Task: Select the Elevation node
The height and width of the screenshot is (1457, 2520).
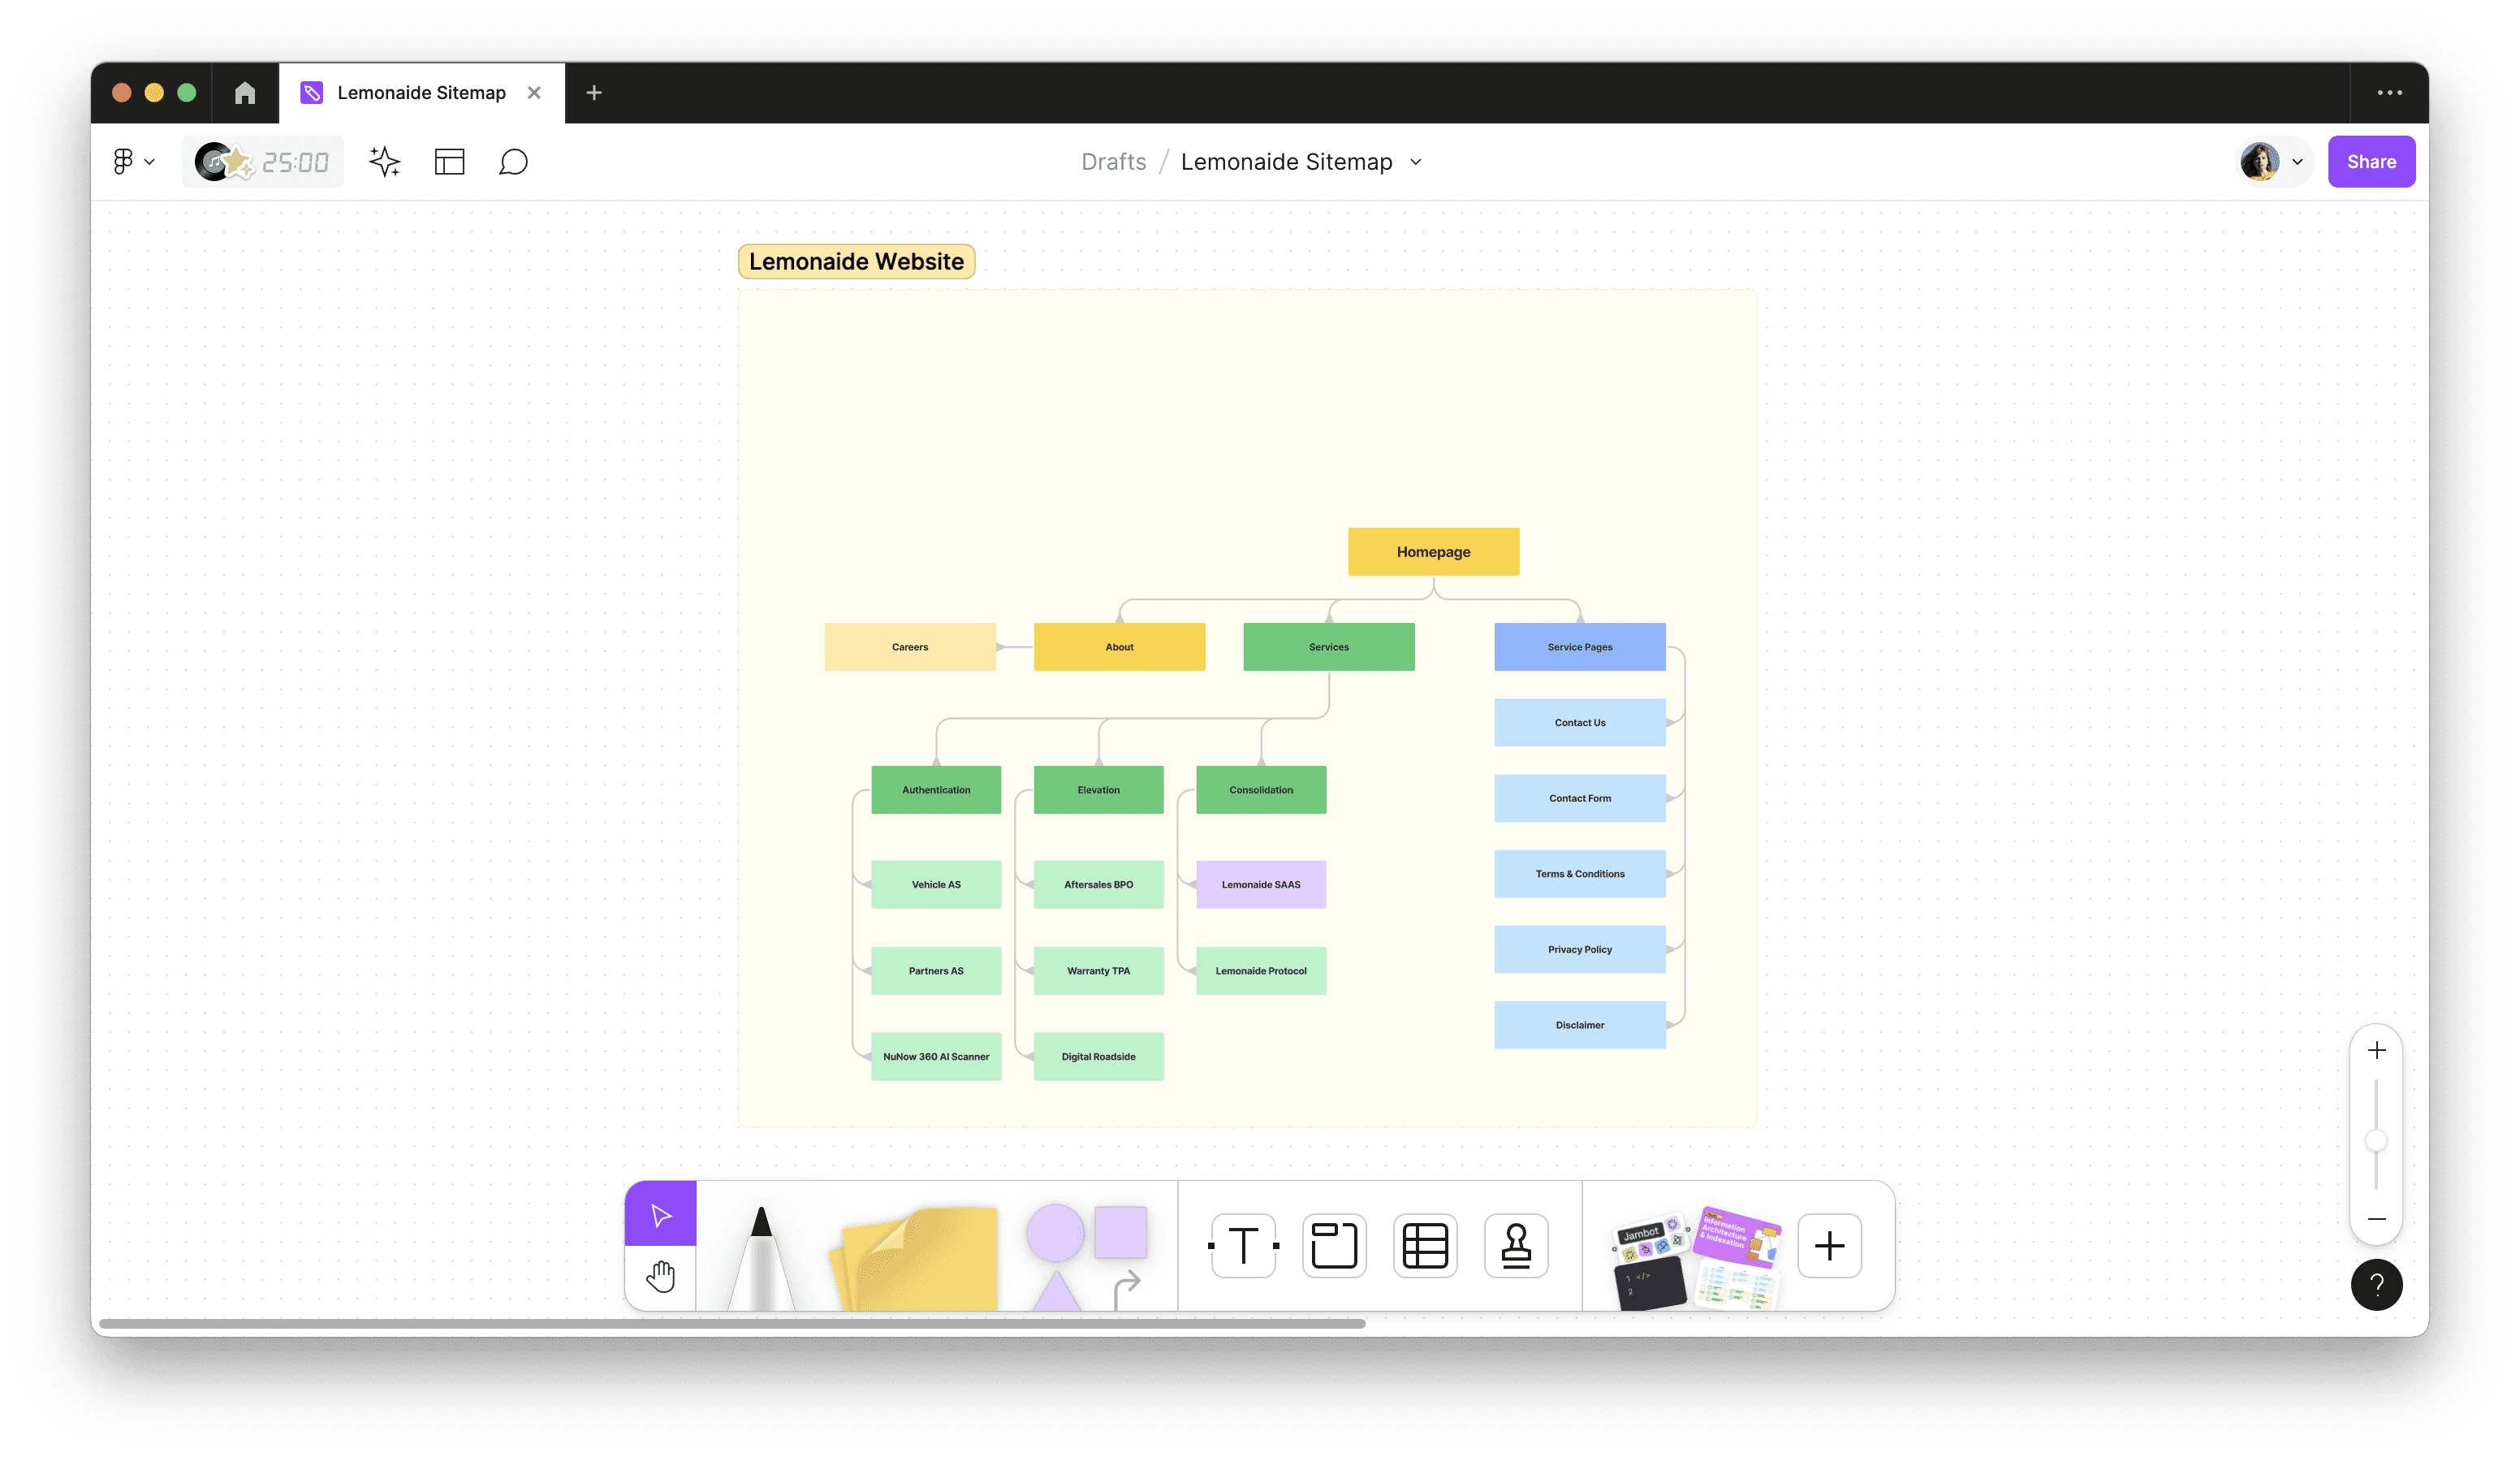Action: click(1098, 789)
